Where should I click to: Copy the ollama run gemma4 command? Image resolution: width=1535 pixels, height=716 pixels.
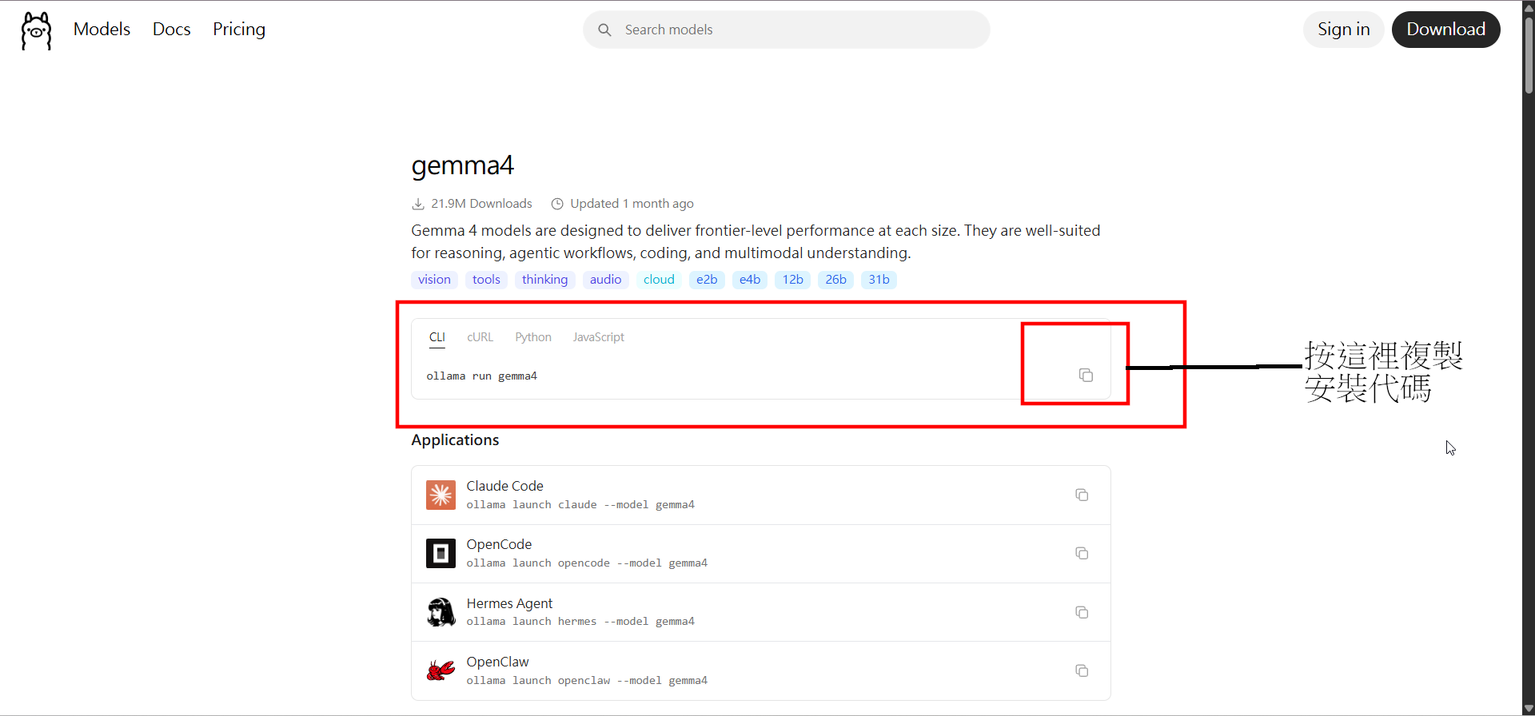(1086, 375)
